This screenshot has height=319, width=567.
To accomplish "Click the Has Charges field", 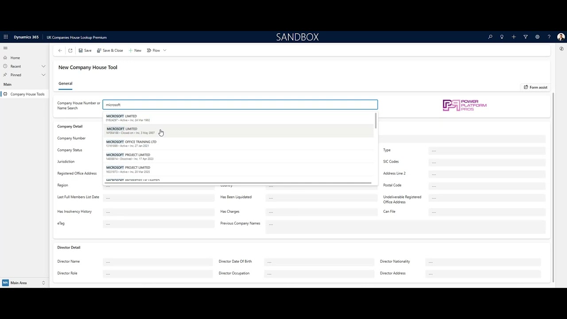I will pyautogui.click(x=322, y=212).
